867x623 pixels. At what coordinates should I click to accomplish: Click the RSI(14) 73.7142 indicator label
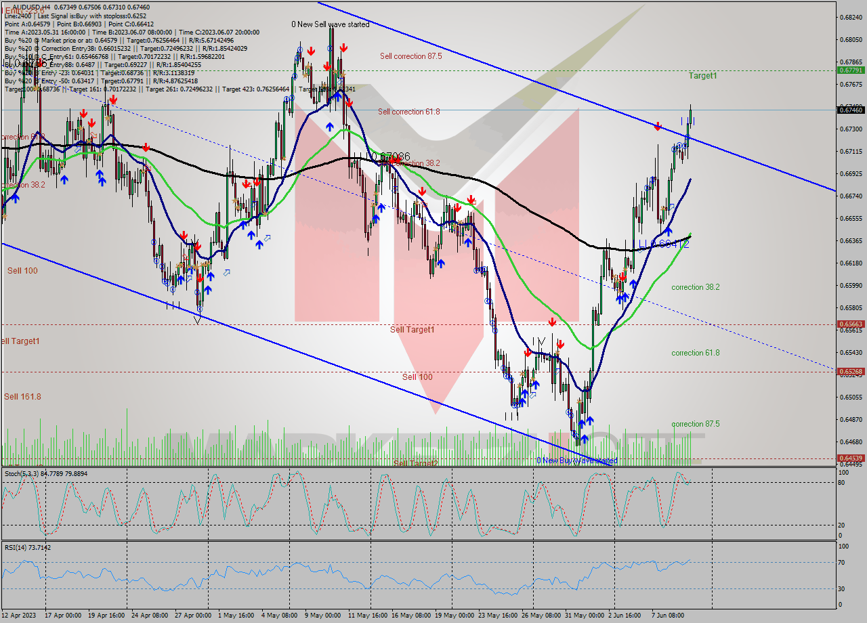[28, 547]
